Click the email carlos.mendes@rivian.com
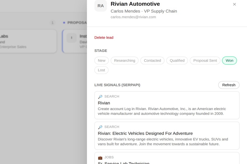The height and width of the screenshot is (164, 247). (133, 17)
